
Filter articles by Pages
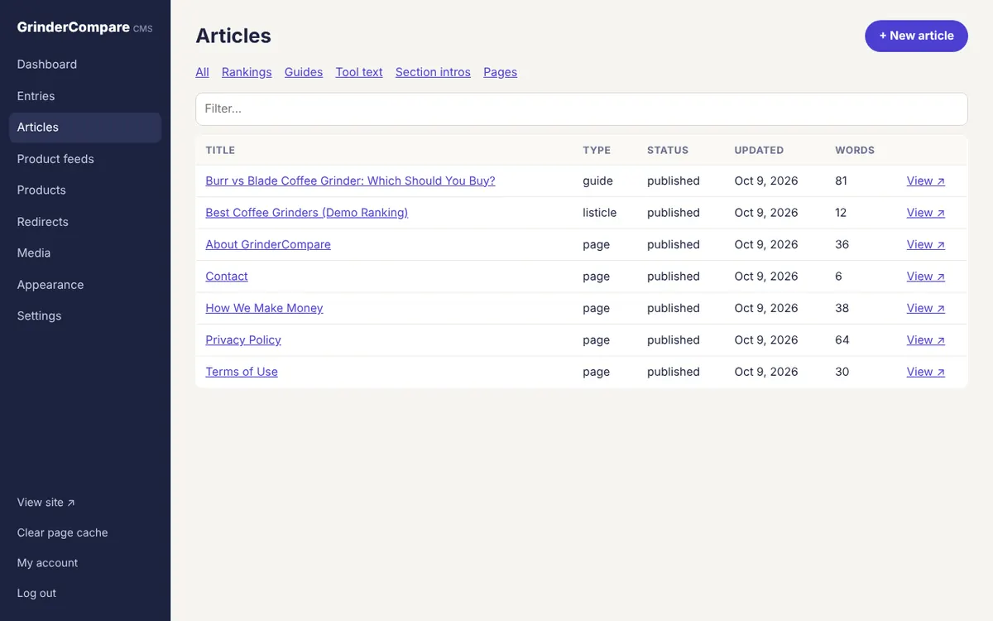[501, 72]
